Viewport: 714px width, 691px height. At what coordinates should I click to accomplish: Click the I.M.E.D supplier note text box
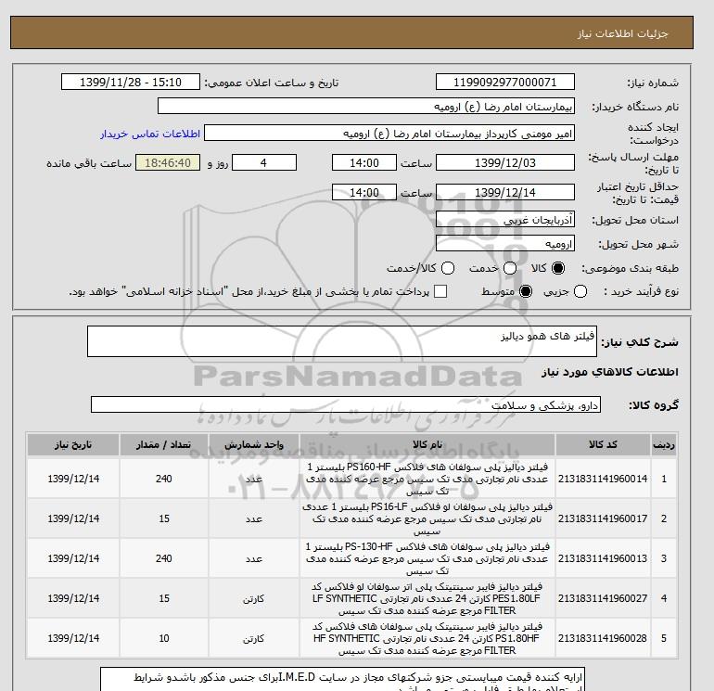[341, 680]
